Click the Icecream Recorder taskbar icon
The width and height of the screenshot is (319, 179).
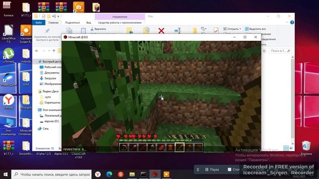(166, 175)
